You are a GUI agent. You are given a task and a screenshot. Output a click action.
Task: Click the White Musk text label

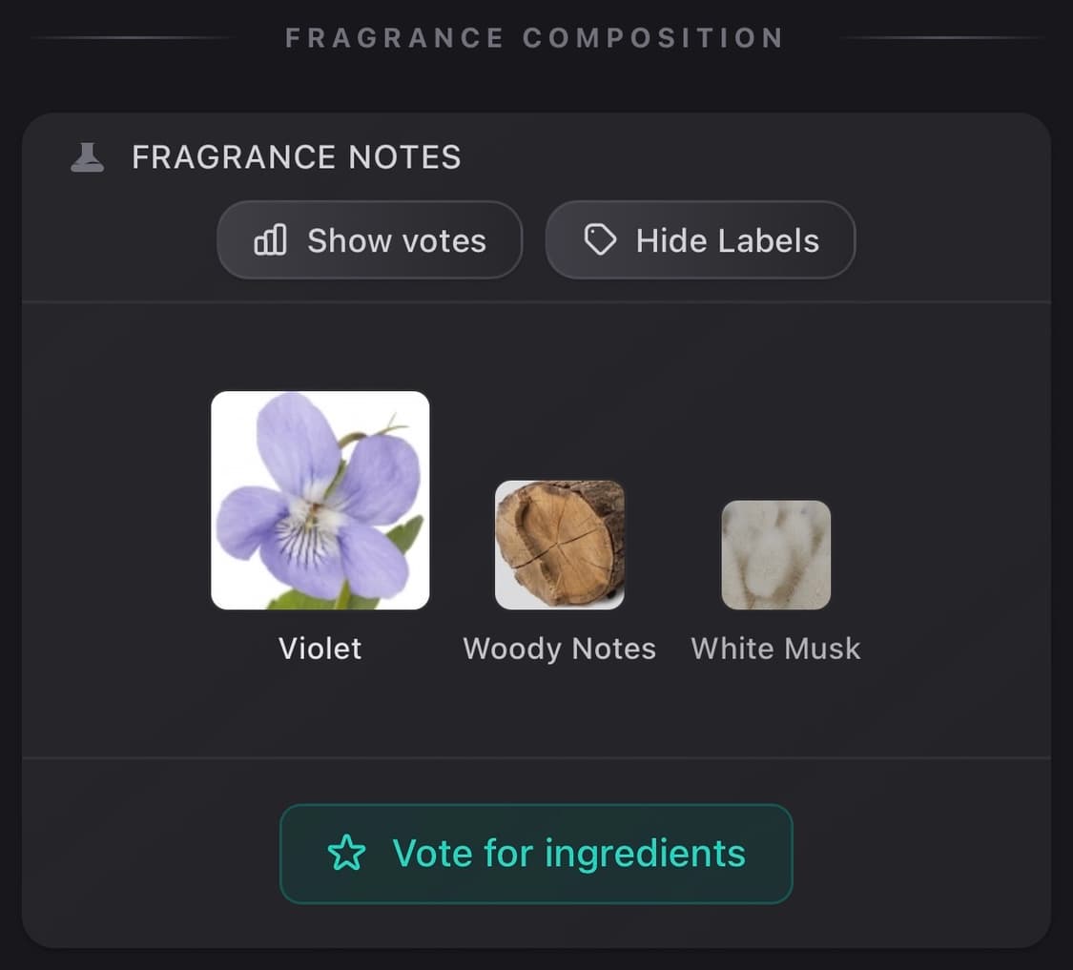776,649
